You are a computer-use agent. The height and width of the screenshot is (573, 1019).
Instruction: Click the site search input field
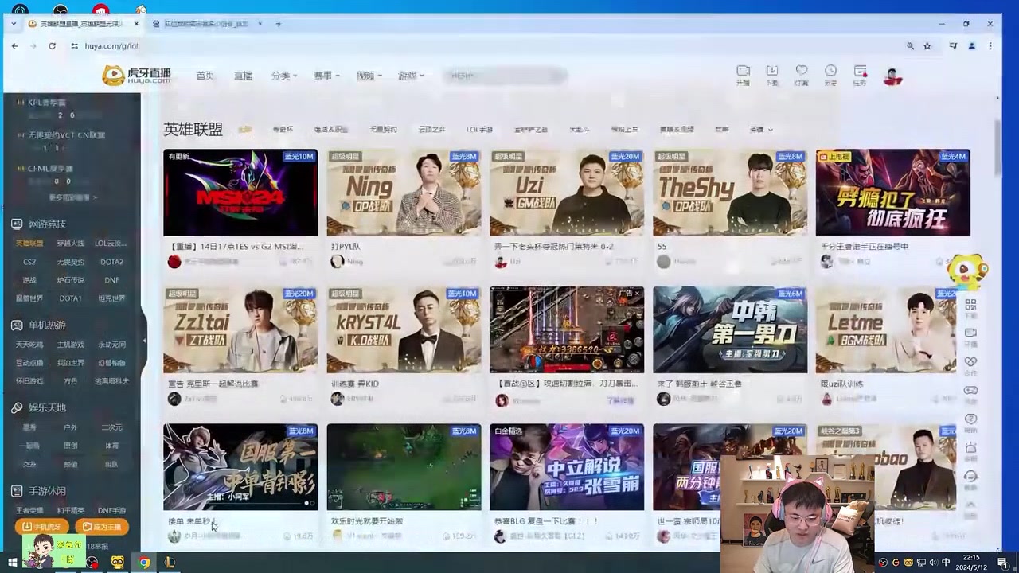pyautogui.click(x=507, y=76)
